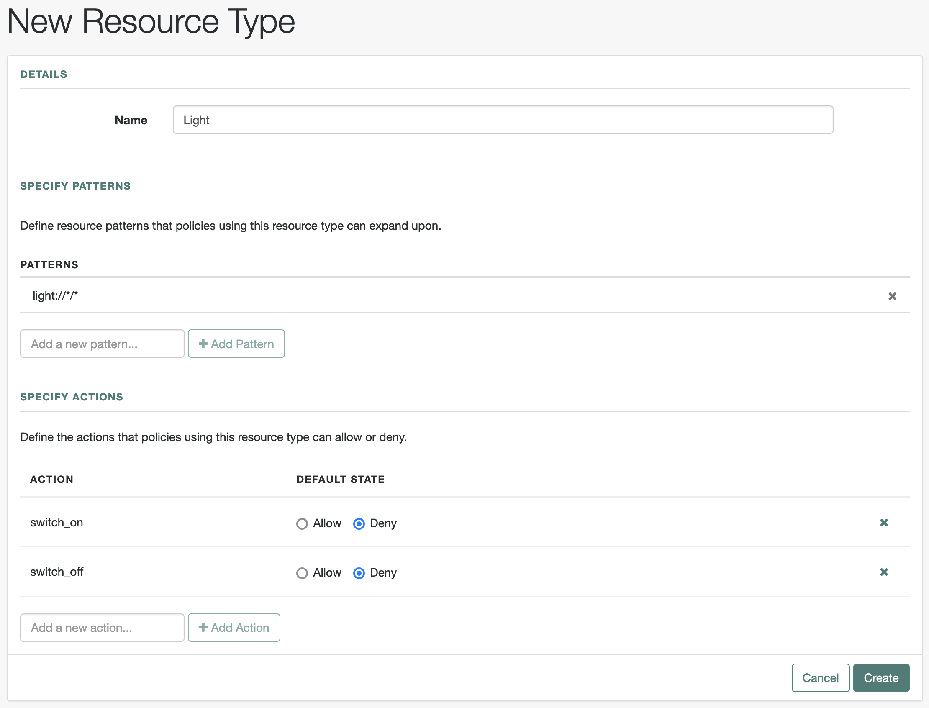
Task: Click the ACTION column header
Action: 51,479
